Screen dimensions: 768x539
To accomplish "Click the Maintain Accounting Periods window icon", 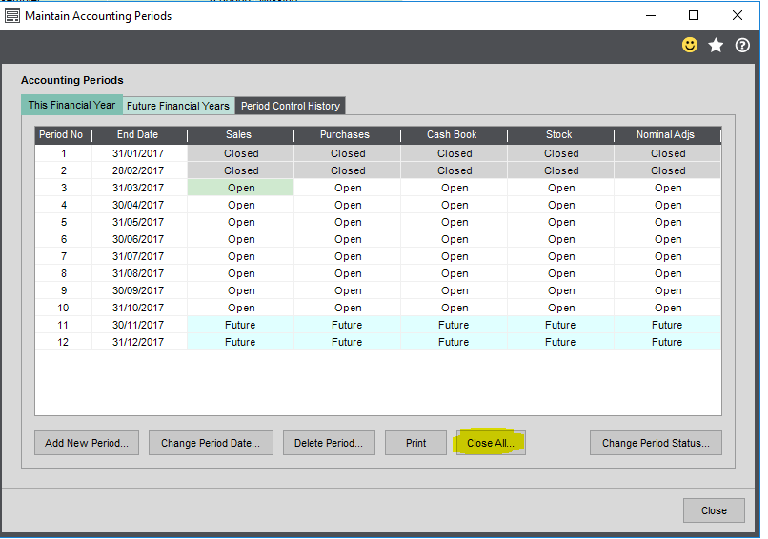I will [11, 16].
